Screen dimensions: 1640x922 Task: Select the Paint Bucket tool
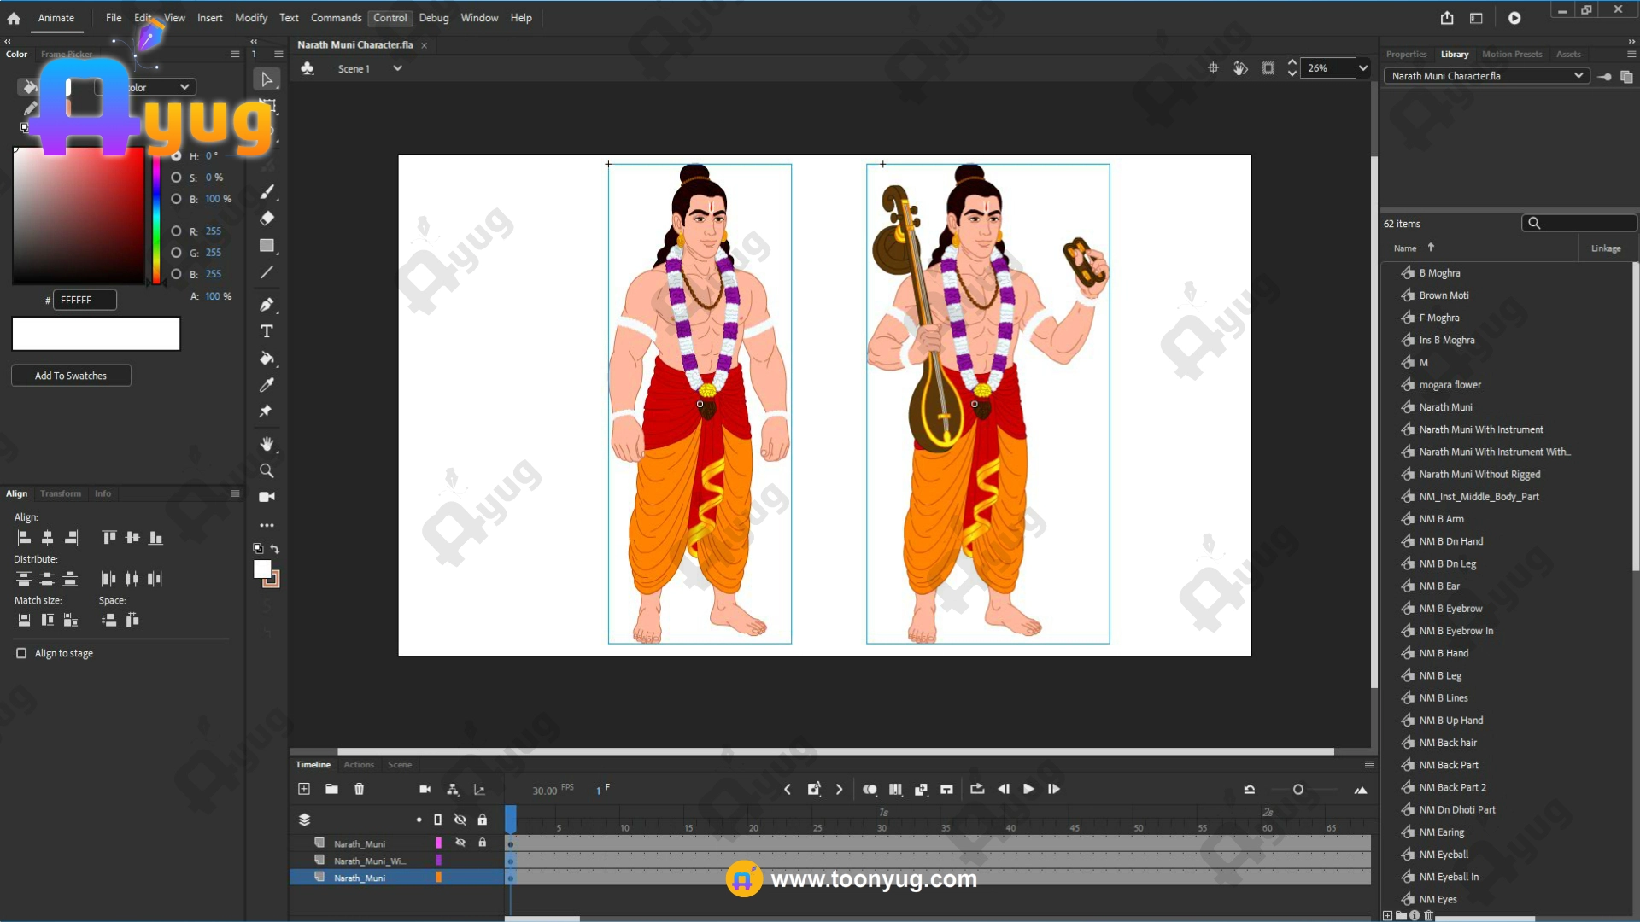pos(266,359)
